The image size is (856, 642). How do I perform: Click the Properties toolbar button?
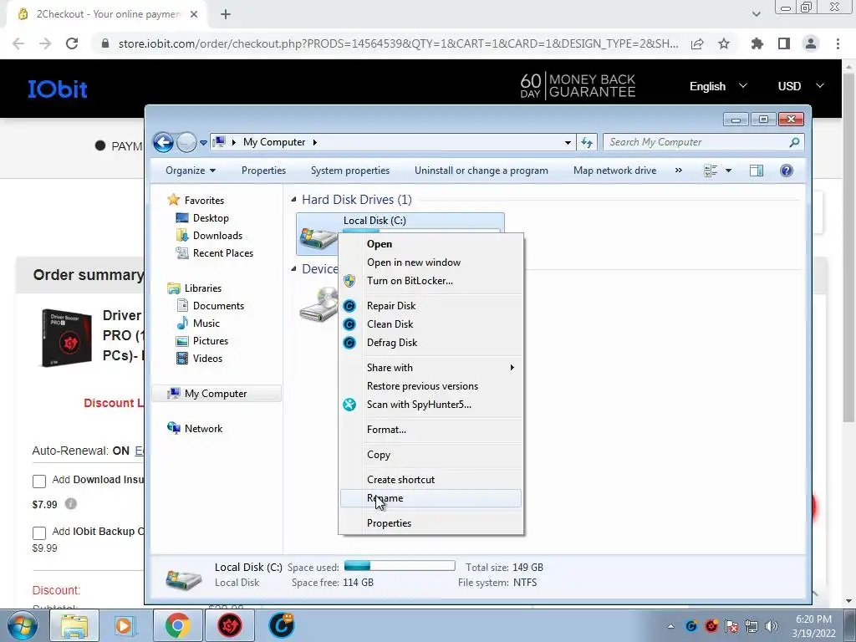click(x=263, y=171)
